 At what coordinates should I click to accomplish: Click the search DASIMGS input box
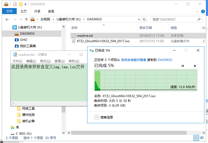tap(174, 20)
